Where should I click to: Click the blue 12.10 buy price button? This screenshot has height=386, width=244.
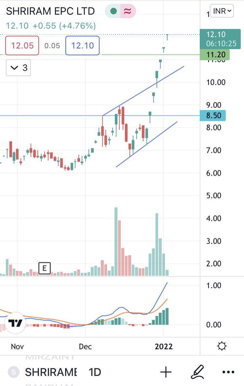tap(83, 46)
